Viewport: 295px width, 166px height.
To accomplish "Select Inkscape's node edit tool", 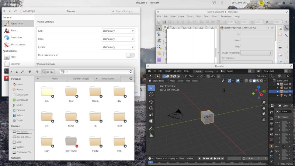I will pyautogui.click(x=159, y=34).
